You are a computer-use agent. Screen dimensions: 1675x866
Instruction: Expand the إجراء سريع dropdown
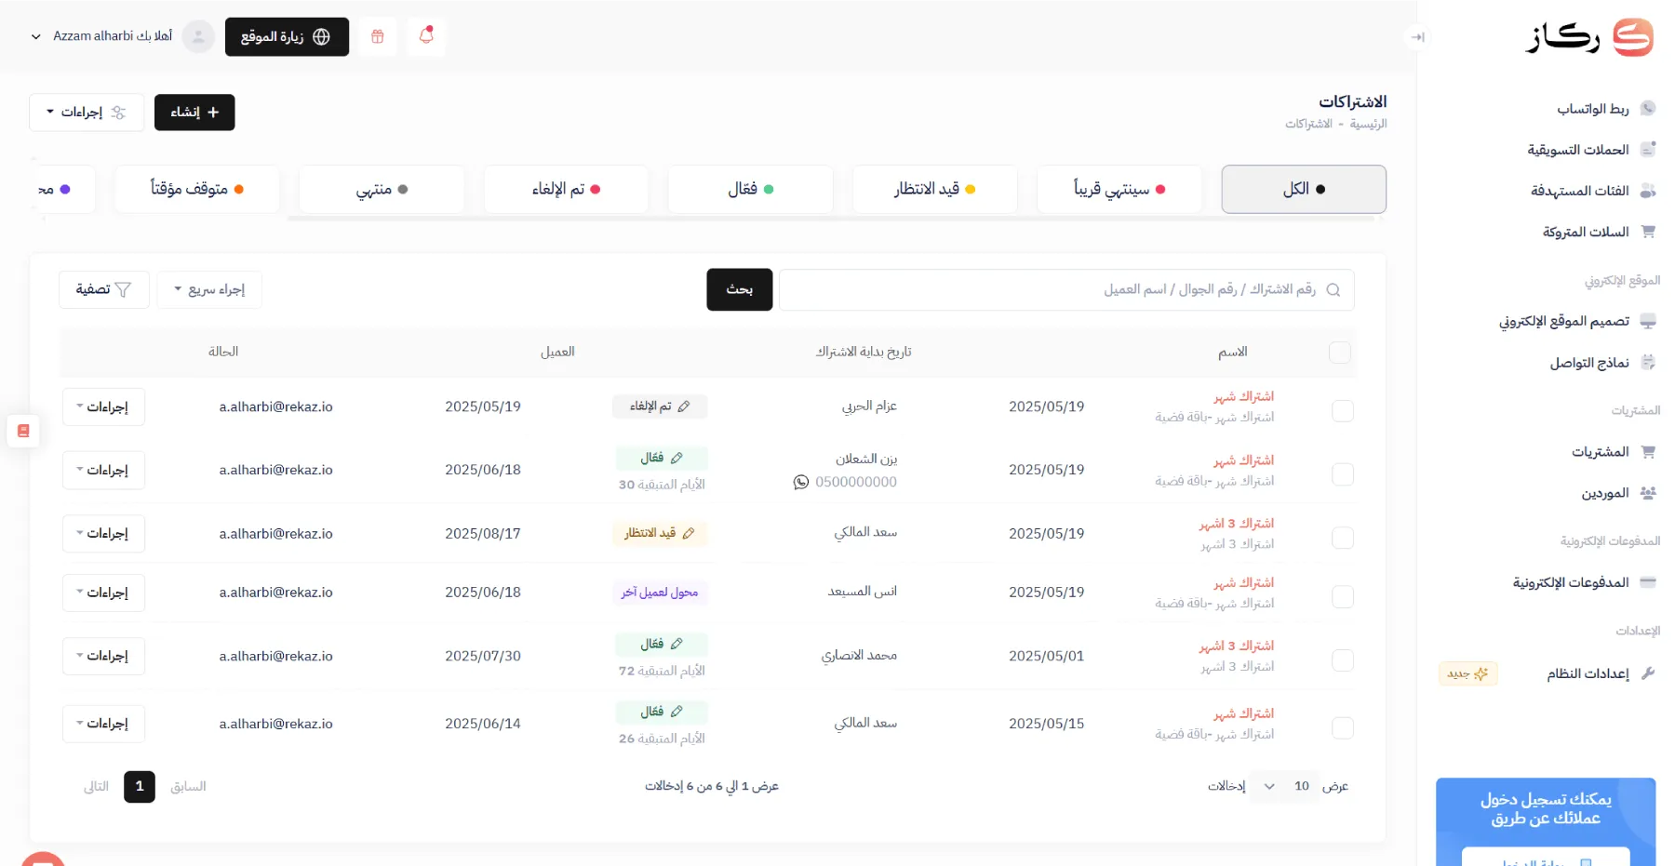point(209,289)
